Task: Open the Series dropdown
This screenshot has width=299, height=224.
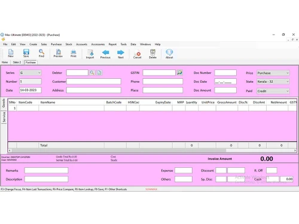Action: 30,73
